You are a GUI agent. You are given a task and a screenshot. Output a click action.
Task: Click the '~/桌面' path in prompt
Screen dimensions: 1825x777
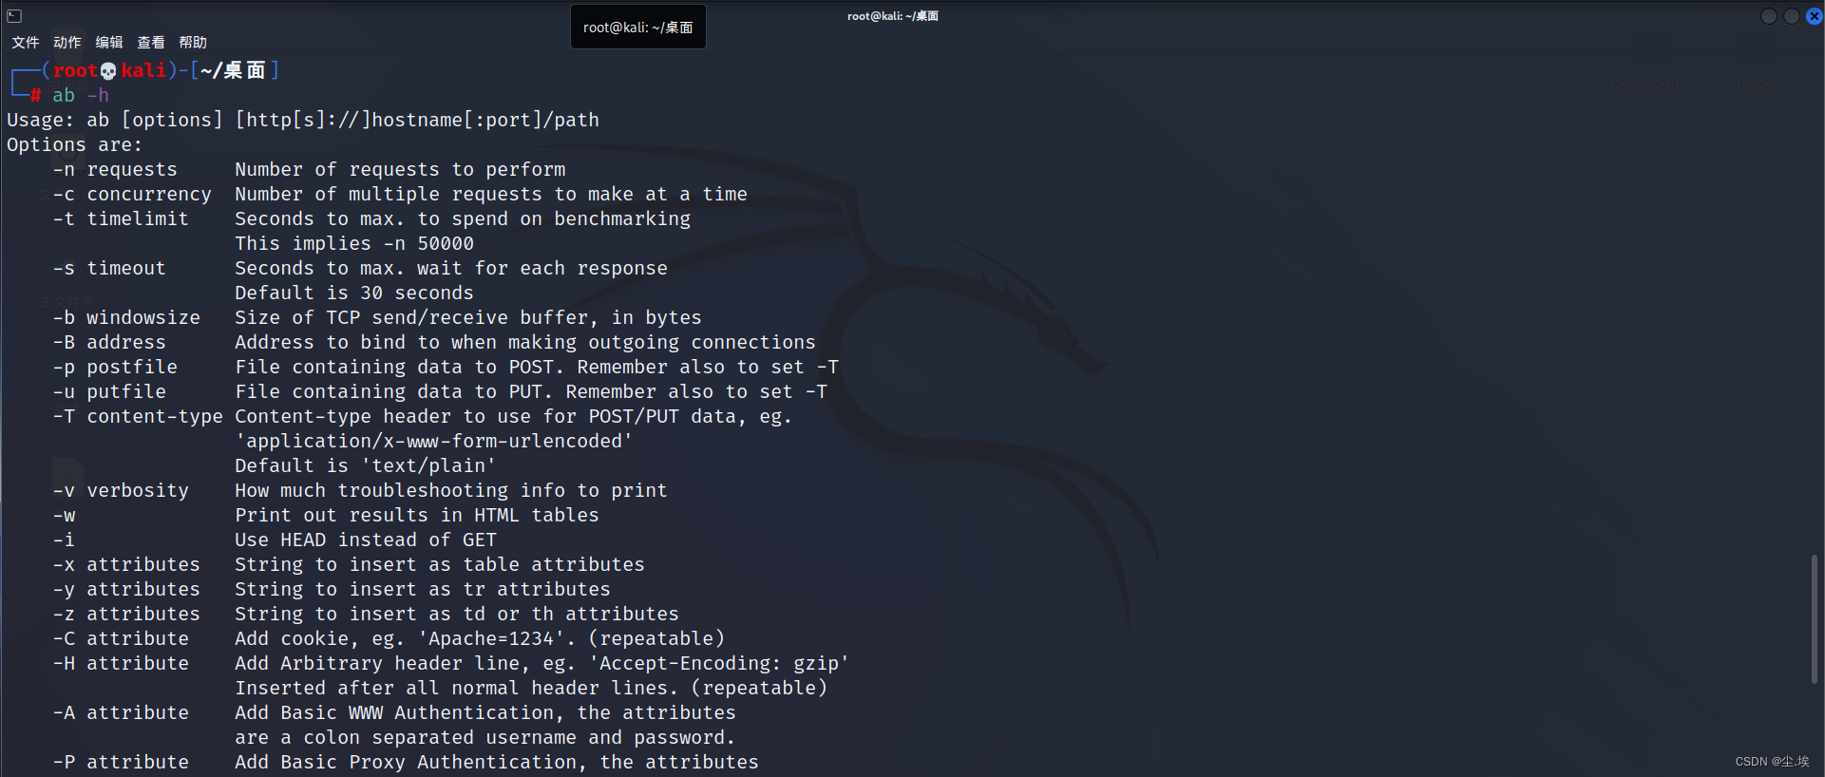[x=233, y=70]
